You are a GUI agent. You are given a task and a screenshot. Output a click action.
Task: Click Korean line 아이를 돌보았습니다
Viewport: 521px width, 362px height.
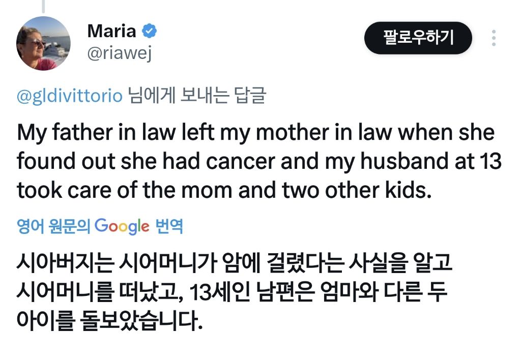(109, 321)
